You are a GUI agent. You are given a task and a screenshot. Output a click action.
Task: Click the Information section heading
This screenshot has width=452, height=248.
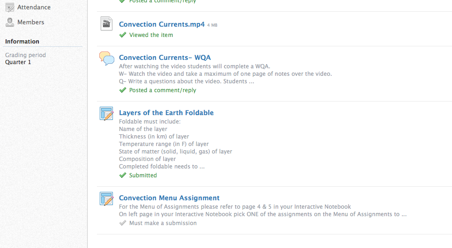coord(22,42)
